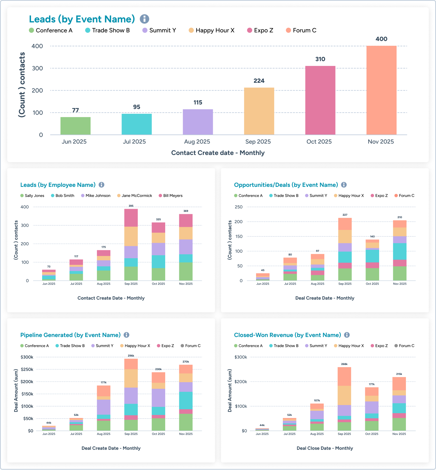Open info icon on Pipeline Generated chart

pos(127,335)
